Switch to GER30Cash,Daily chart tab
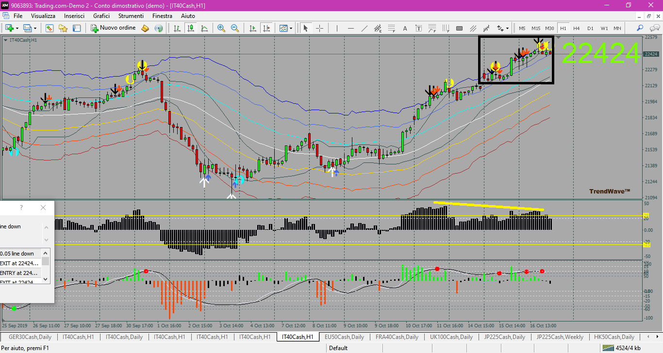This screenshot has height=353, width=663. (30, 337)
